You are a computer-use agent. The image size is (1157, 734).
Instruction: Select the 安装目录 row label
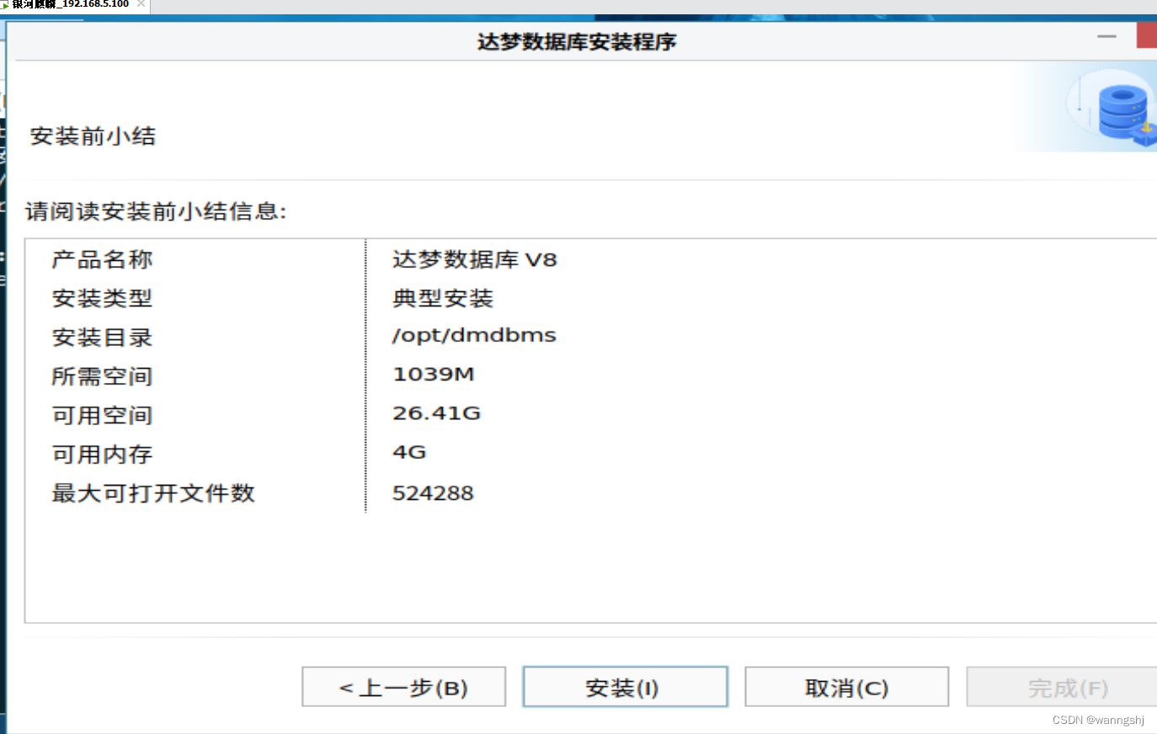(102, 338)
